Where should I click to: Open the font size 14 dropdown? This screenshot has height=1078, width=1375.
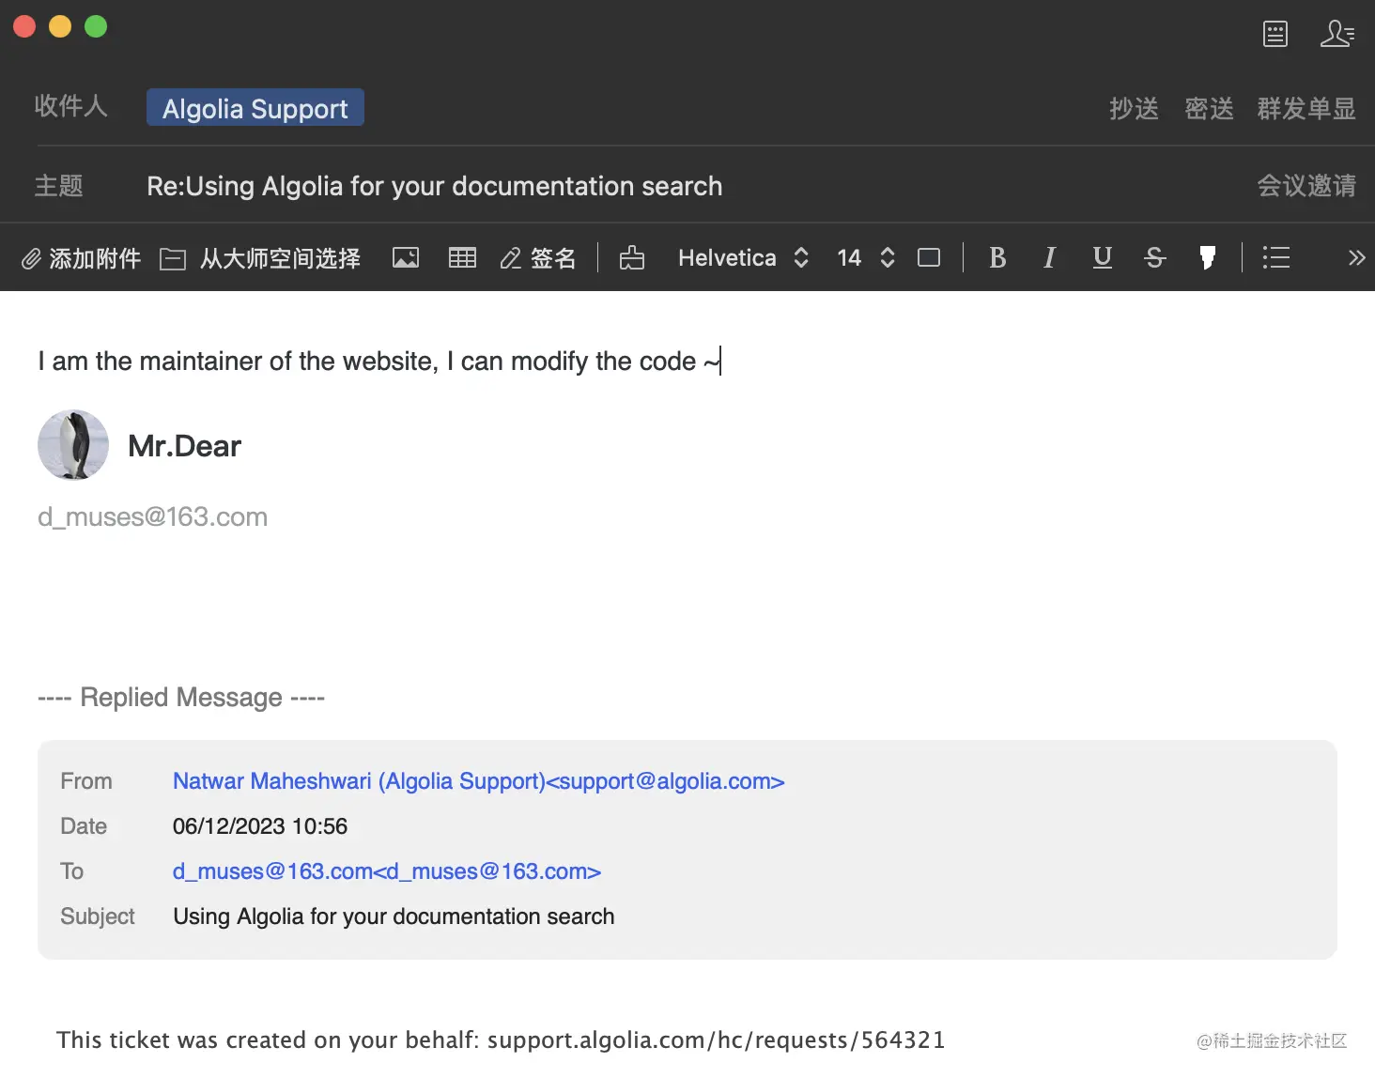(865, 257)
